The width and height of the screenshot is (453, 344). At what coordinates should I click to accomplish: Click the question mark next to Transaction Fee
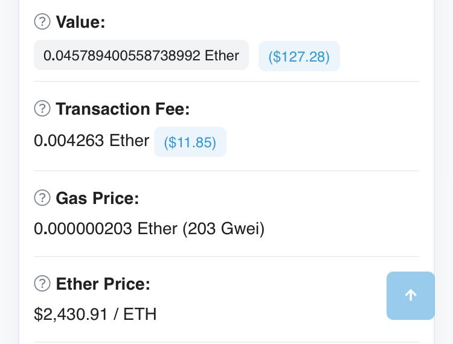(42, 109)
